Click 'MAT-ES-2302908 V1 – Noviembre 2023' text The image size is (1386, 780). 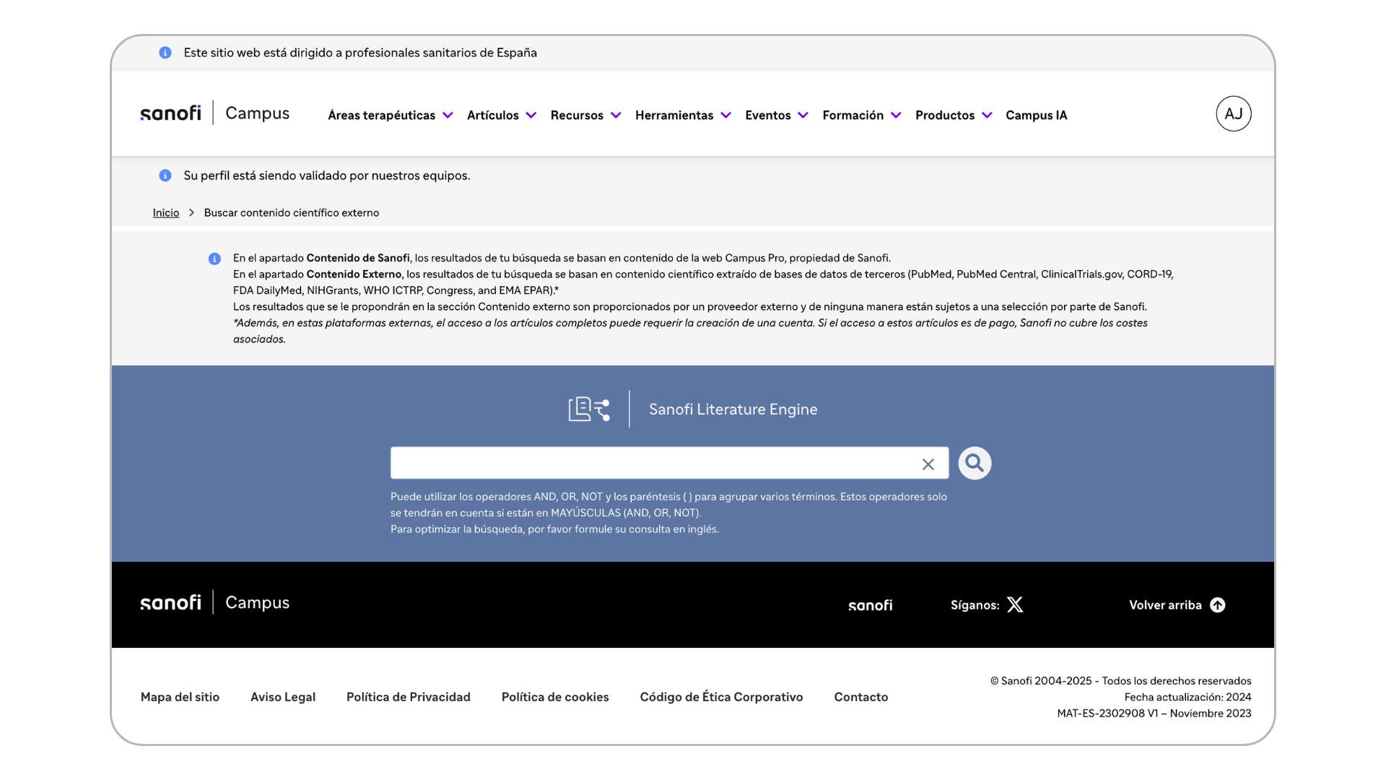pyautogui.click(x=1154, y=713)
